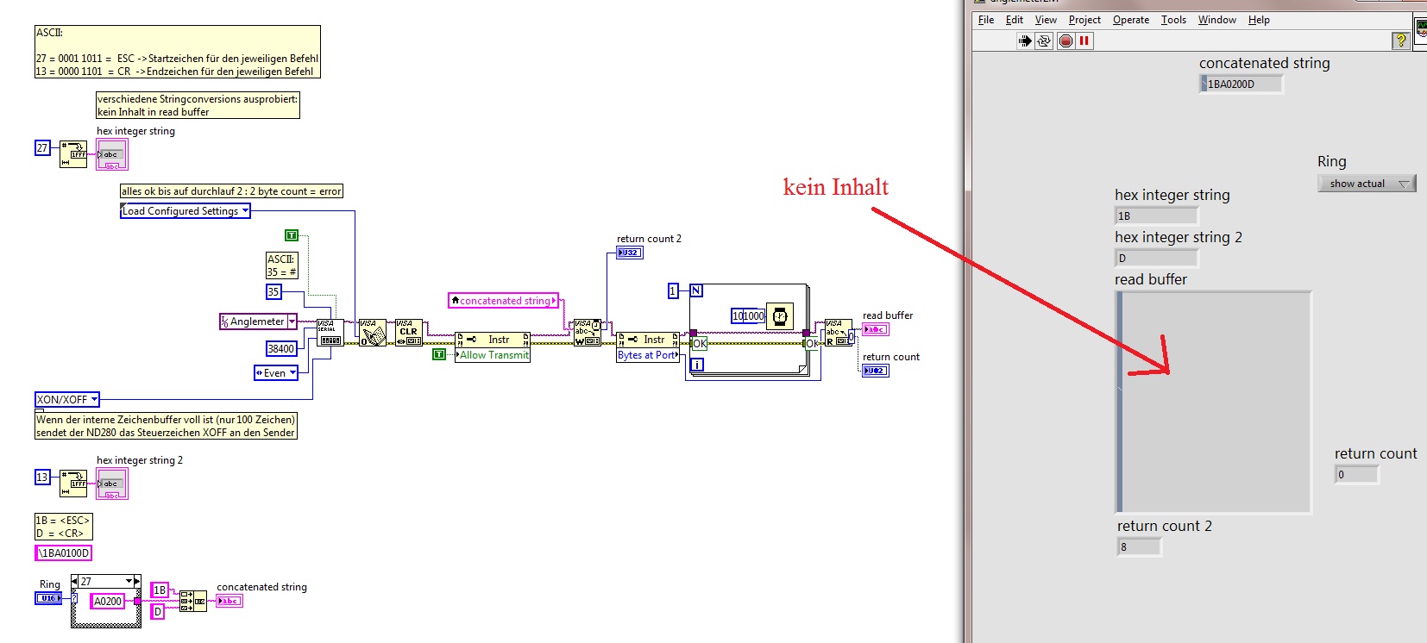
Task: Click the return count U32 terminal on the diagram
Action: click(x=876, y=371)
